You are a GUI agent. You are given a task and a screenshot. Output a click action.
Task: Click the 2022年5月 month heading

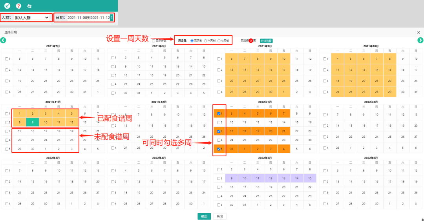(265, 158)
